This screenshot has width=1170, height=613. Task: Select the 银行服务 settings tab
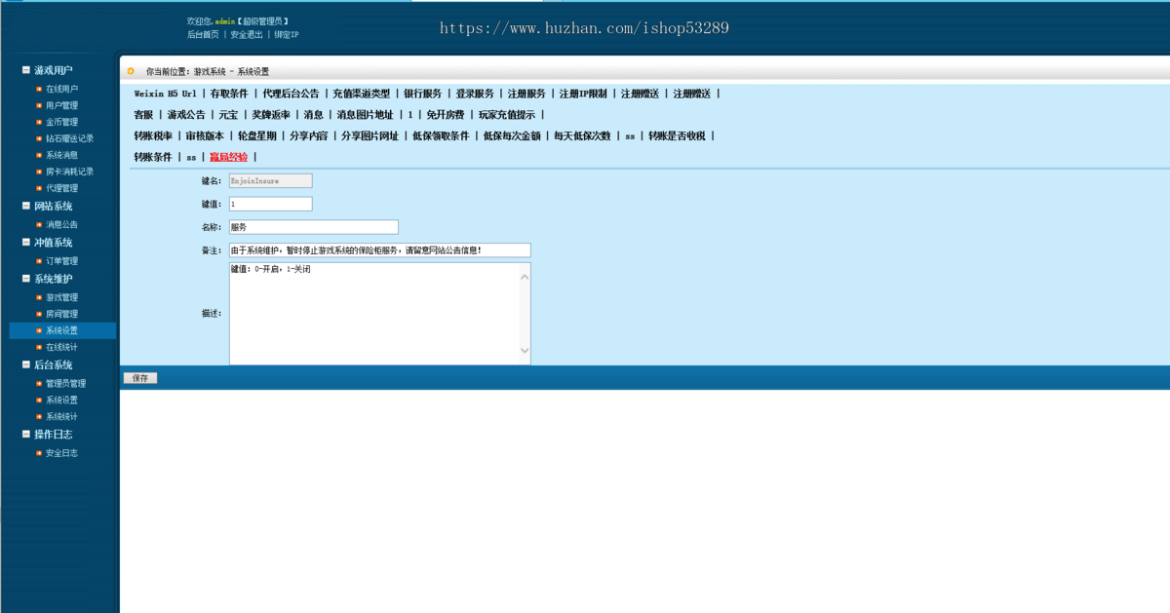[x=423, y=94]
